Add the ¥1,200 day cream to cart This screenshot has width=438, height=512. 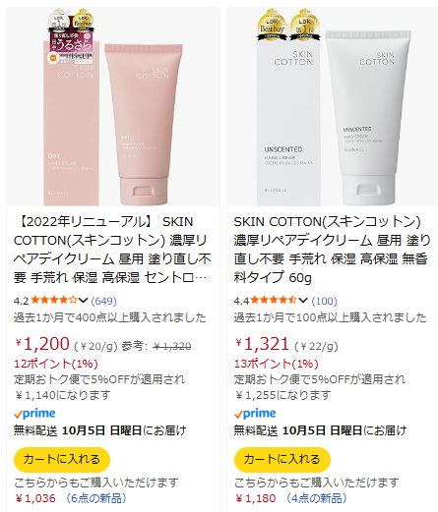coord(62,459)
